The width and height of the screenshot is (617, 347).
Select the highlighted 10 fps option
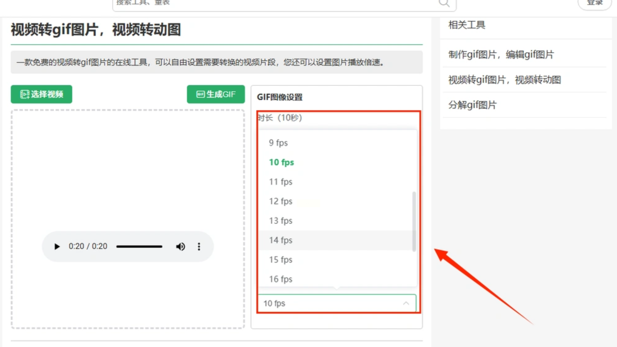[281, 162]
